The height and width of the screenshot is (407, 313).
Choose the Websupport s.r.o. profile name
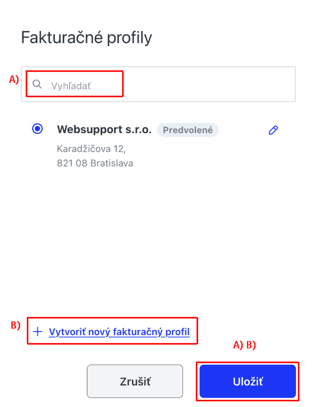tap(104, 129)
